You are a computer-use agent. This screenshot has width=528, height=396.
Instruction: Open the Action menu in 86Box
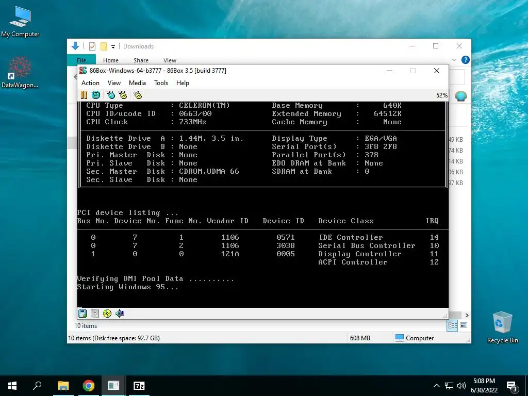90,83
